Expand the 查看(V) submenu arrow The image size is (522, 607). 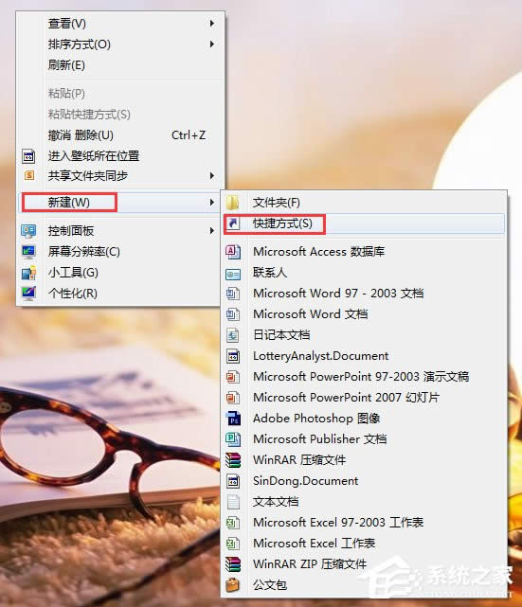[212, 24]
